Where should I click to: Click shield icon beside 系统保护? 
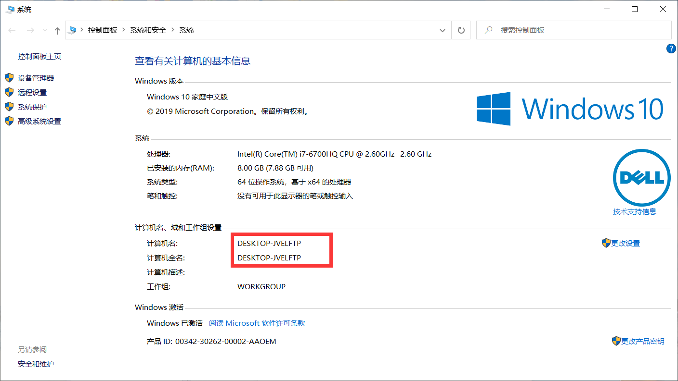click(x=9, y=107)
